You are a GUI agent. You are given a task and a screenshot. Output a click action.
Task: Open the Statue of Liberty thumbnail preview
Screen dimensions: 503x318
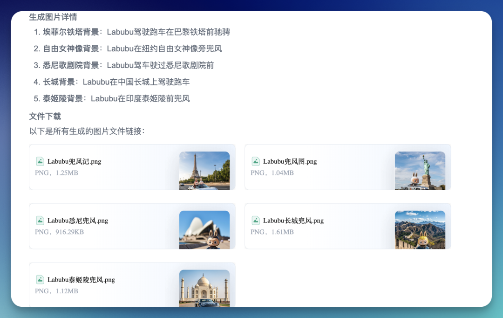pyautogui.click(x=420, y=171)
